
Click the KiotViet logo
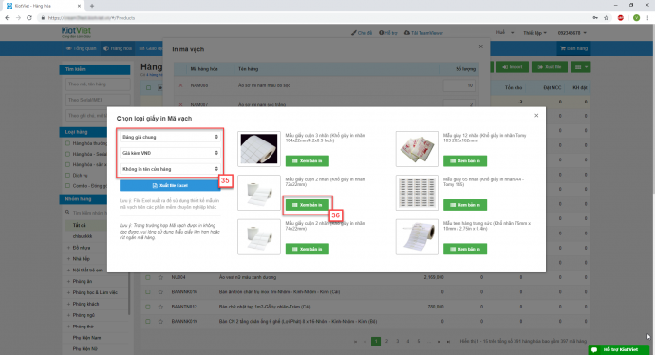pos(76,31)
